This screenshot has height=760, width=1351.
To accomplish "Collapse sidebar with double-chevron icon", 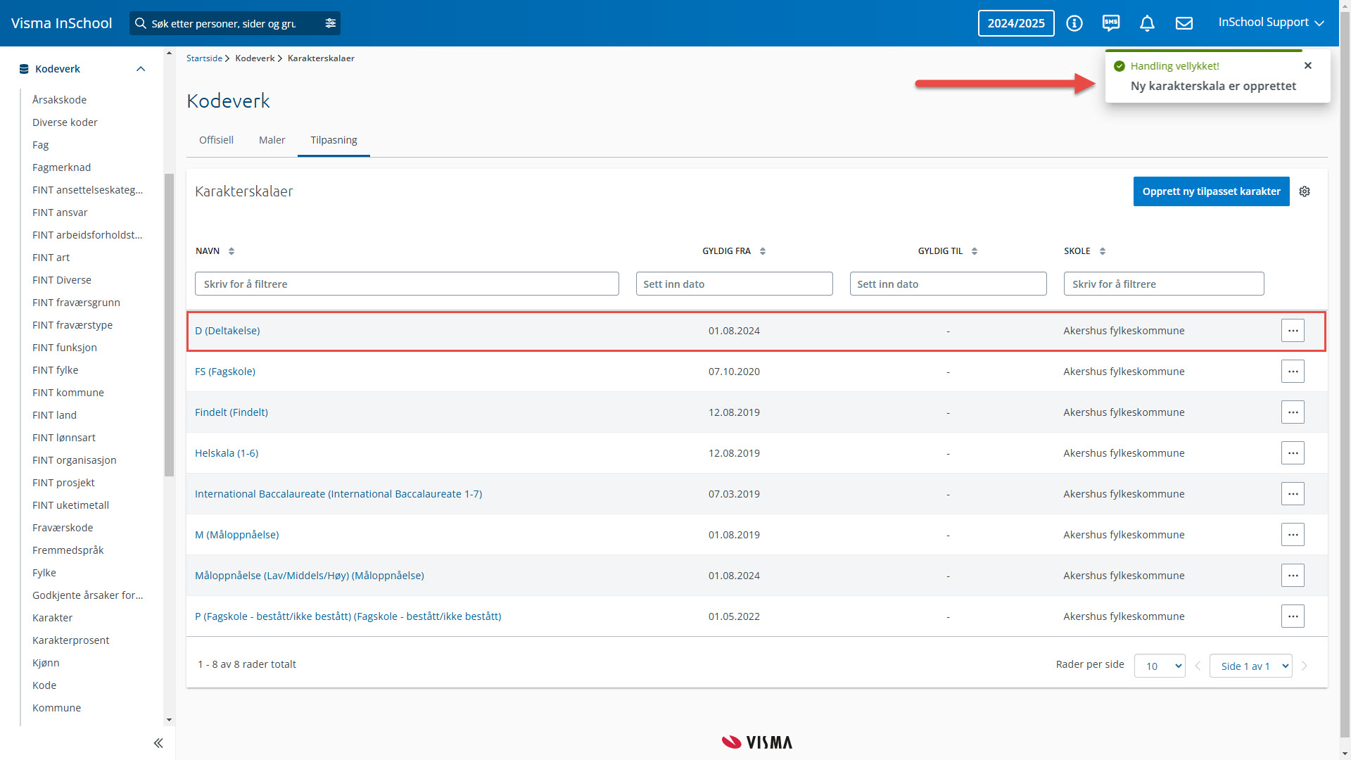I will click(158, 743).
